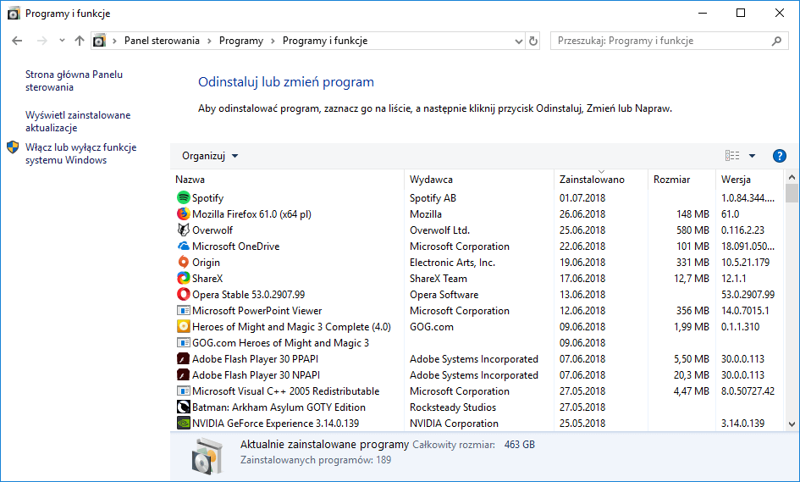Image resolution: width=800 pixels, height=482 pixels.
Task: Click NVIDIA Corporation publisher cell
Action: (x=454, y=424)
